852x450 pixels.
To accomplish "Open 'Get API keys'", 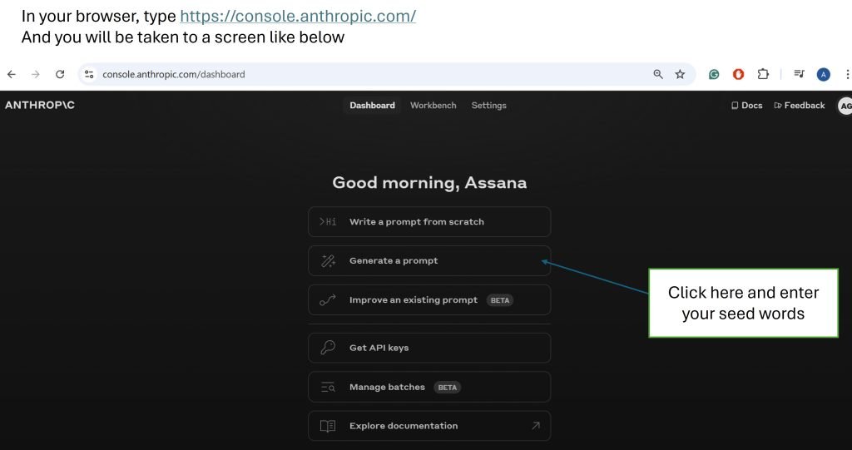I will (x=429, y=348).
